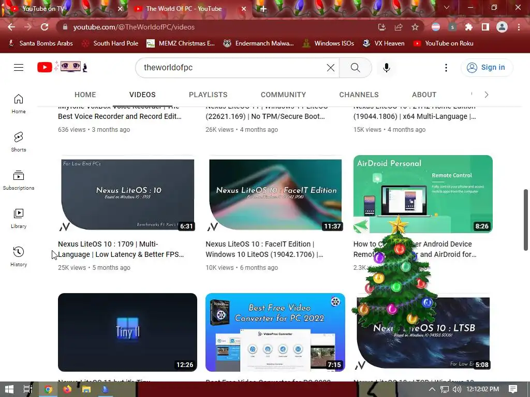Open the YouTube on Roku bookmark
Screen dimensions: 530x397
[x=444, y=43]
